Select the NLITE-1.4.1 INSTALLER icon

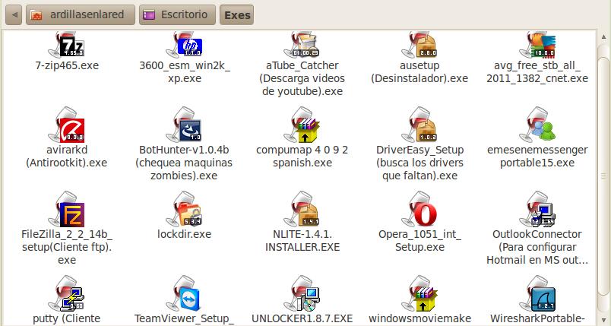pos(302,209)
